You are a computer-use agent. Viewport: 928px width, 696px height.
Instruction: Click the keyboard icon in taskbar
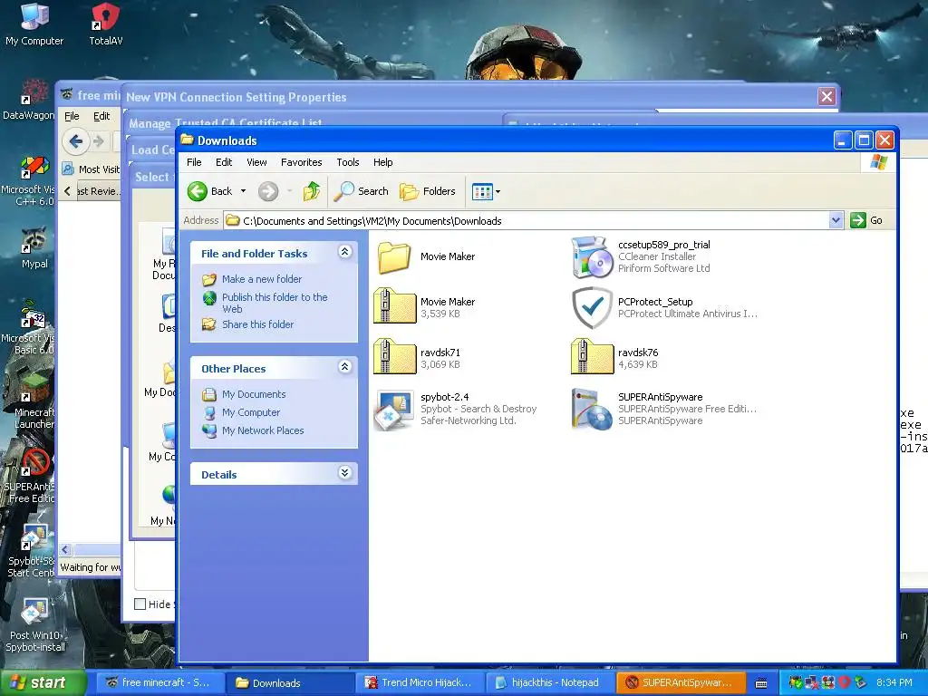[x=761, y=683]
